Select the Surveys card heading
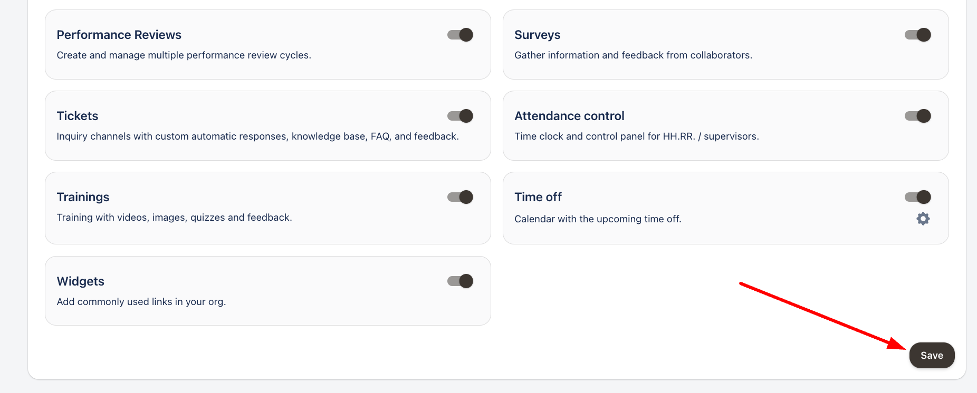Screen dimensions: 977x393 [537, 35]
